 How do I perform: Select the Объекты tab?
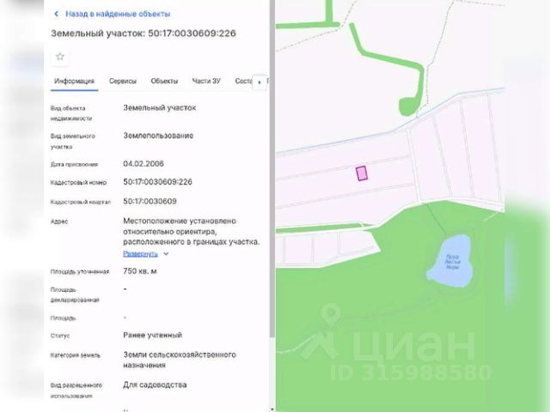coord(164,81)
